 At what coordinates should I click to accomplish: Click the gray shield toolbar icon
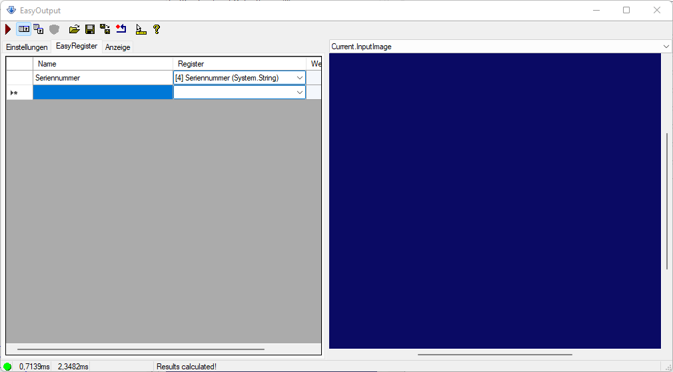tap(54, 29)
